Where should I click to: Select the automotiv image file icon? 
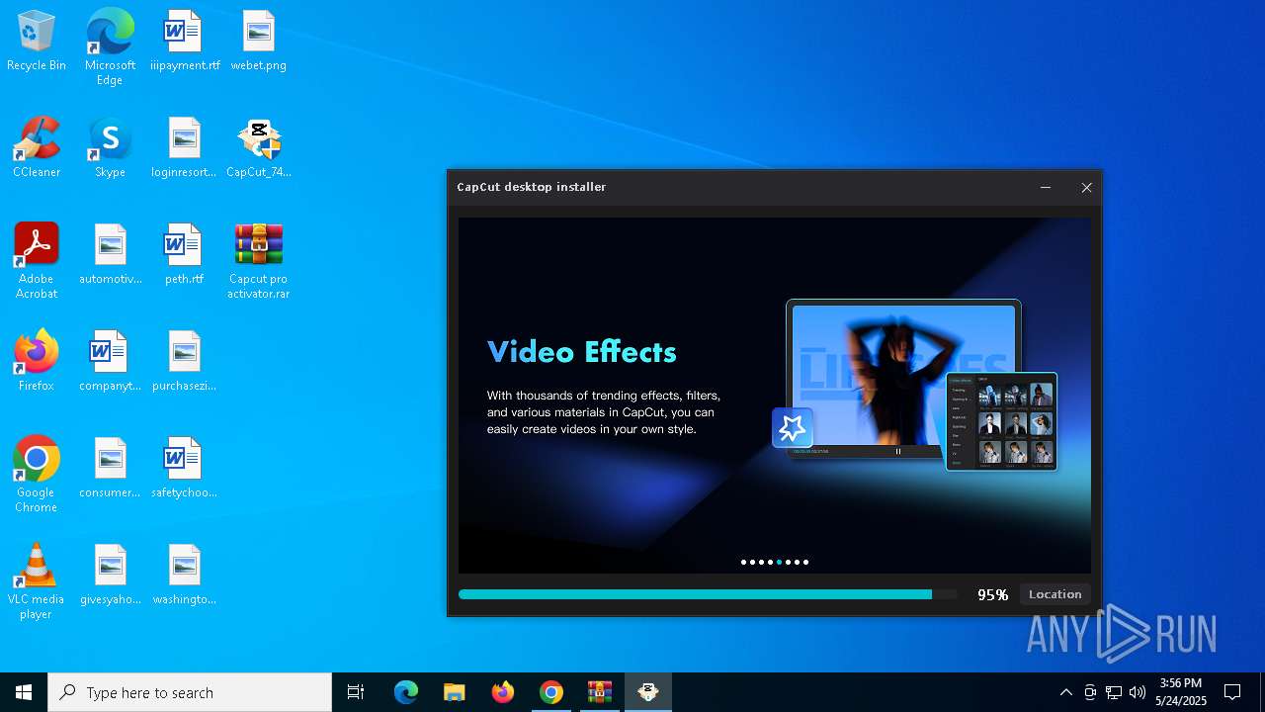pyautogui.click(x=110, y=255)
